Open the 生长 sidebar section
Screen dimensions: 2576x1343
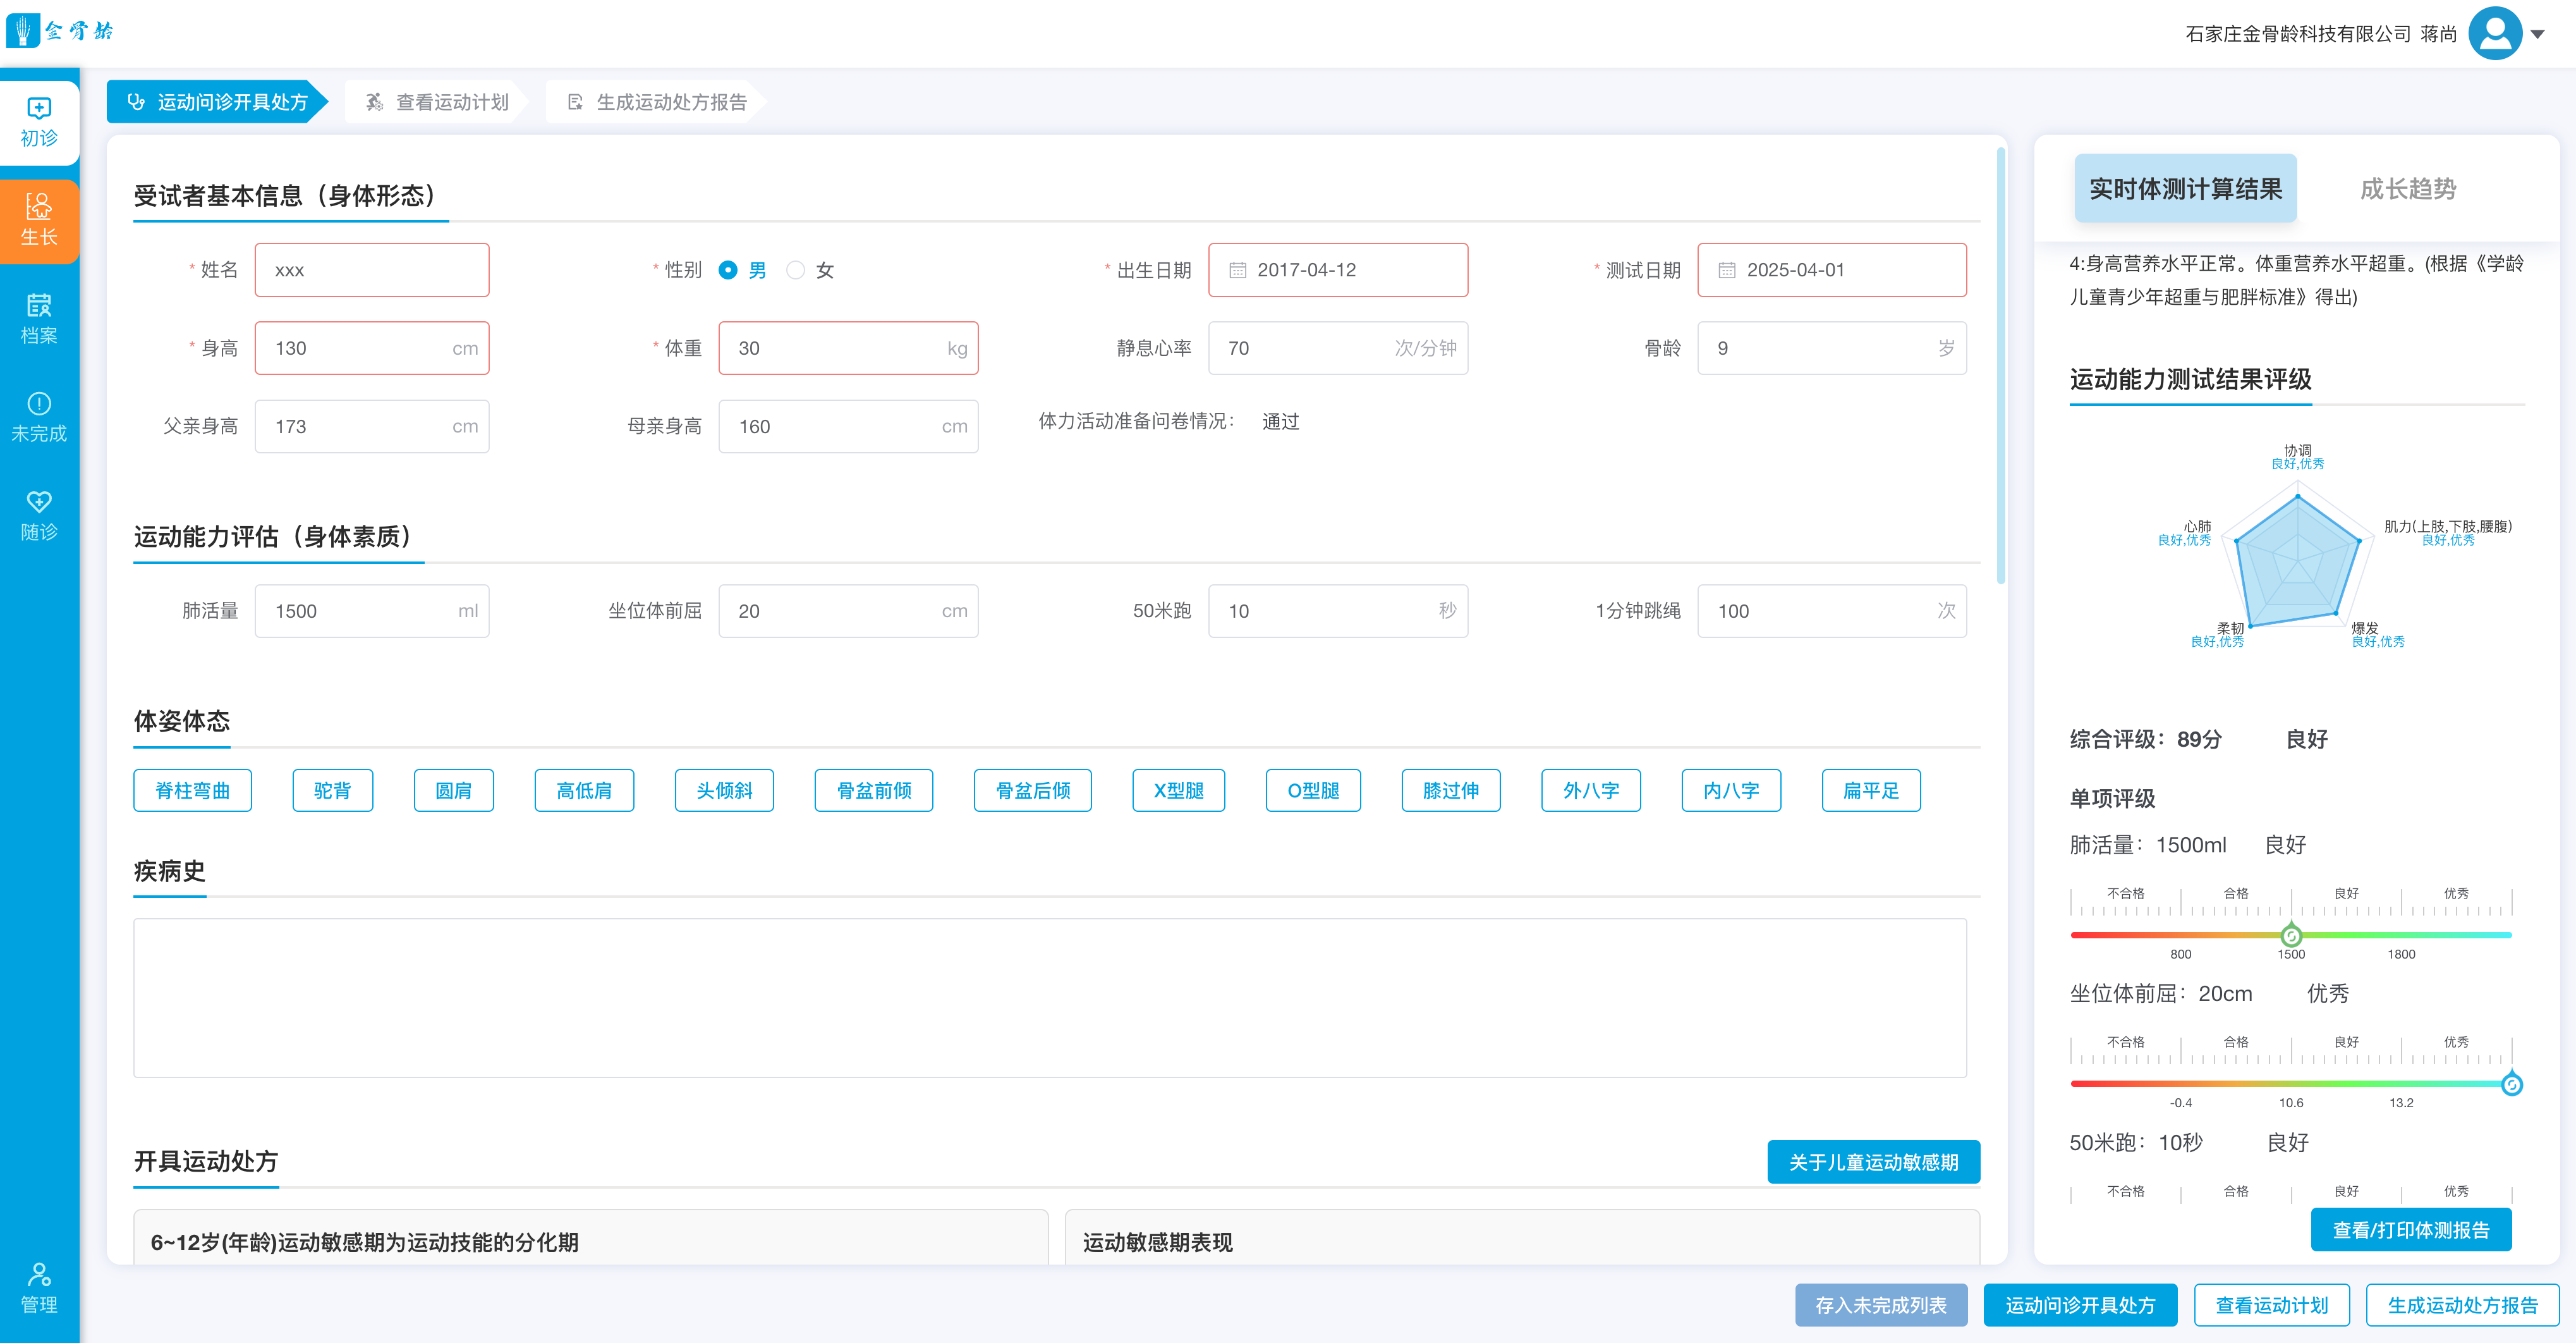[x=39, y=221]
